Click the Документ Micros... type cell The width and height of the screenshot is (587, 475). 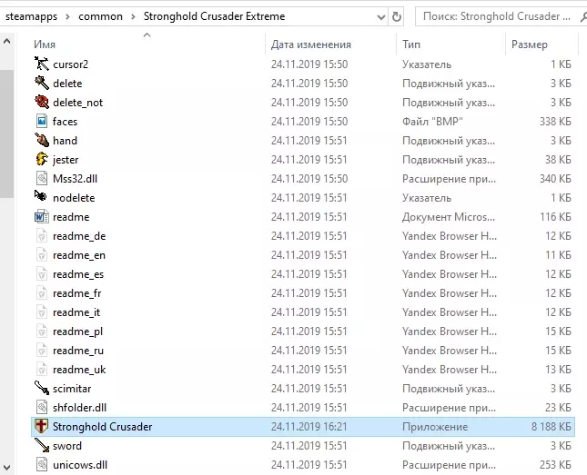[449, 217]
